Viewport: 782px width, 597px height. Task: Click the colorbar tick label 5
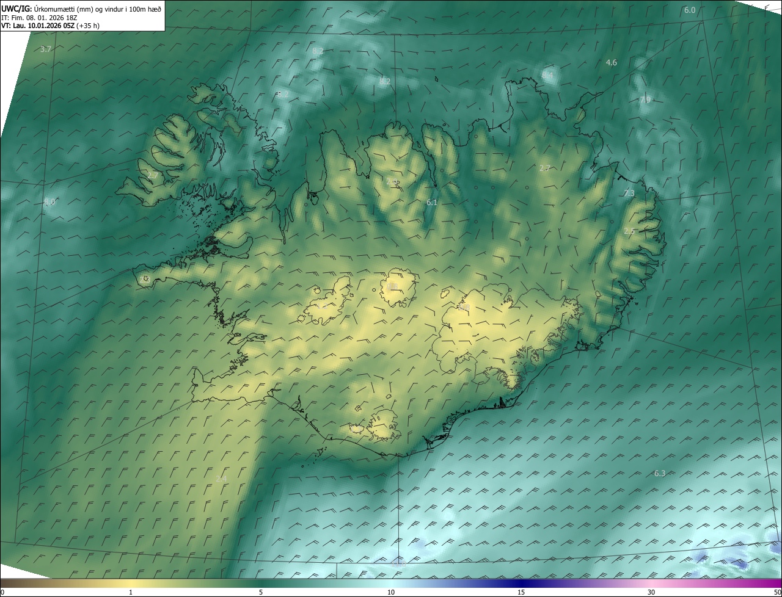pyautogui.click(x=261, y=593)
